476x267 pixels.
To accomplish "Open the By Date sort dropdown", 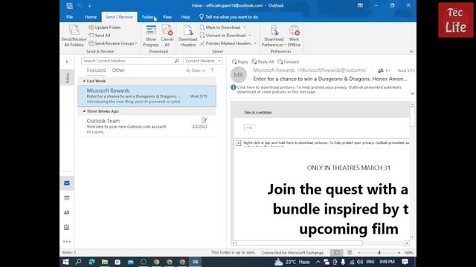I will click(x=196, y=70).
